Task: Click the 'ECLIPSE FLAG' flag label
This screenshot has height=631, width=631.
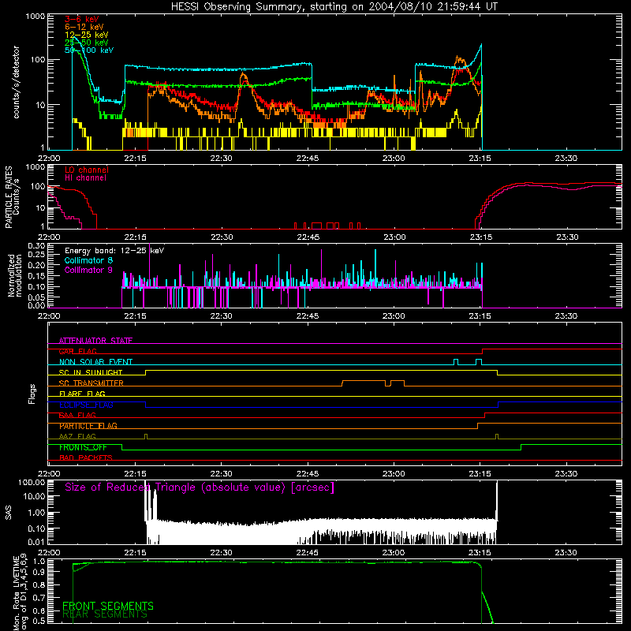Action: click(86, 405)
